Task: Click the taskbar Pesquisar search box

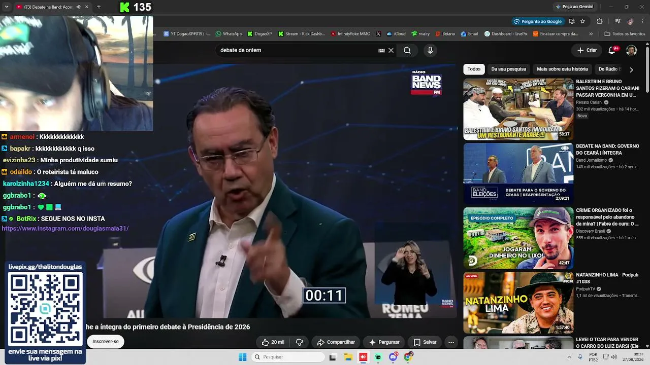Action: (287, 357)
